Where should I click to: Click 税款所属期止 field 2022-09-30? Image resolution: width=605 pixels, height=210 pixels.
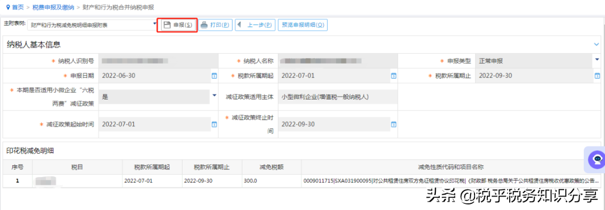534,75
